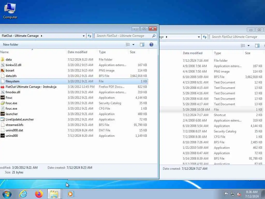Select the fmodex.dll file icon

3,92
